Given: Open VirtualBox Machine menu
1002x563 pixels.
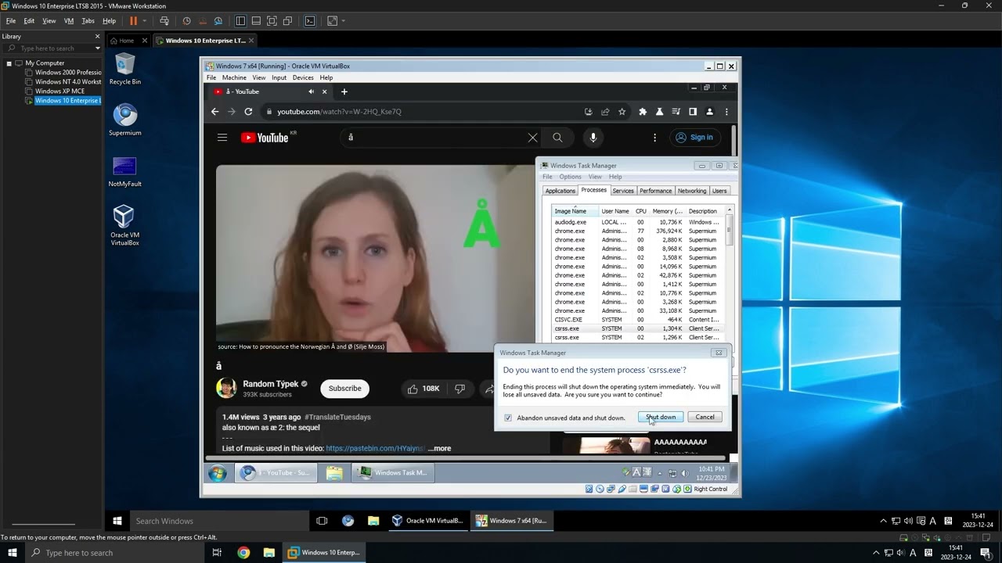Looking at the screenshot, I should [x=234, y=77].
